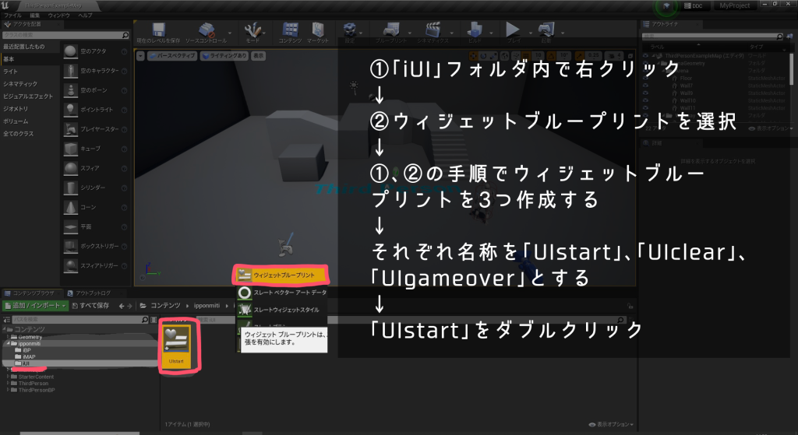
Task: Click the Modes wrench icon in toolbar
Action: [252, 30]
